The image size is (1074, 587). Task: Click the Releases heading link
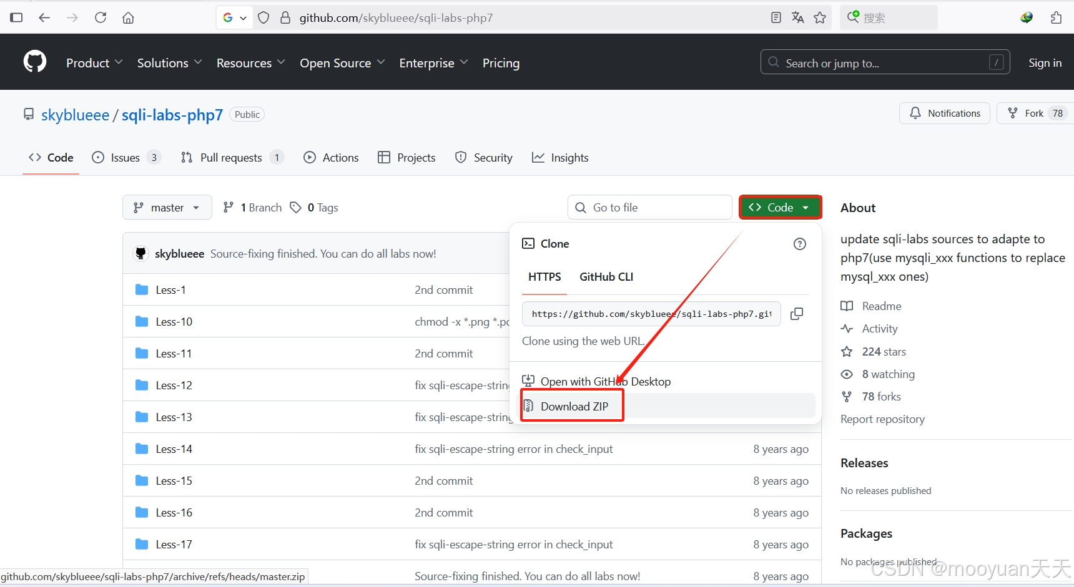pos(864,463)
